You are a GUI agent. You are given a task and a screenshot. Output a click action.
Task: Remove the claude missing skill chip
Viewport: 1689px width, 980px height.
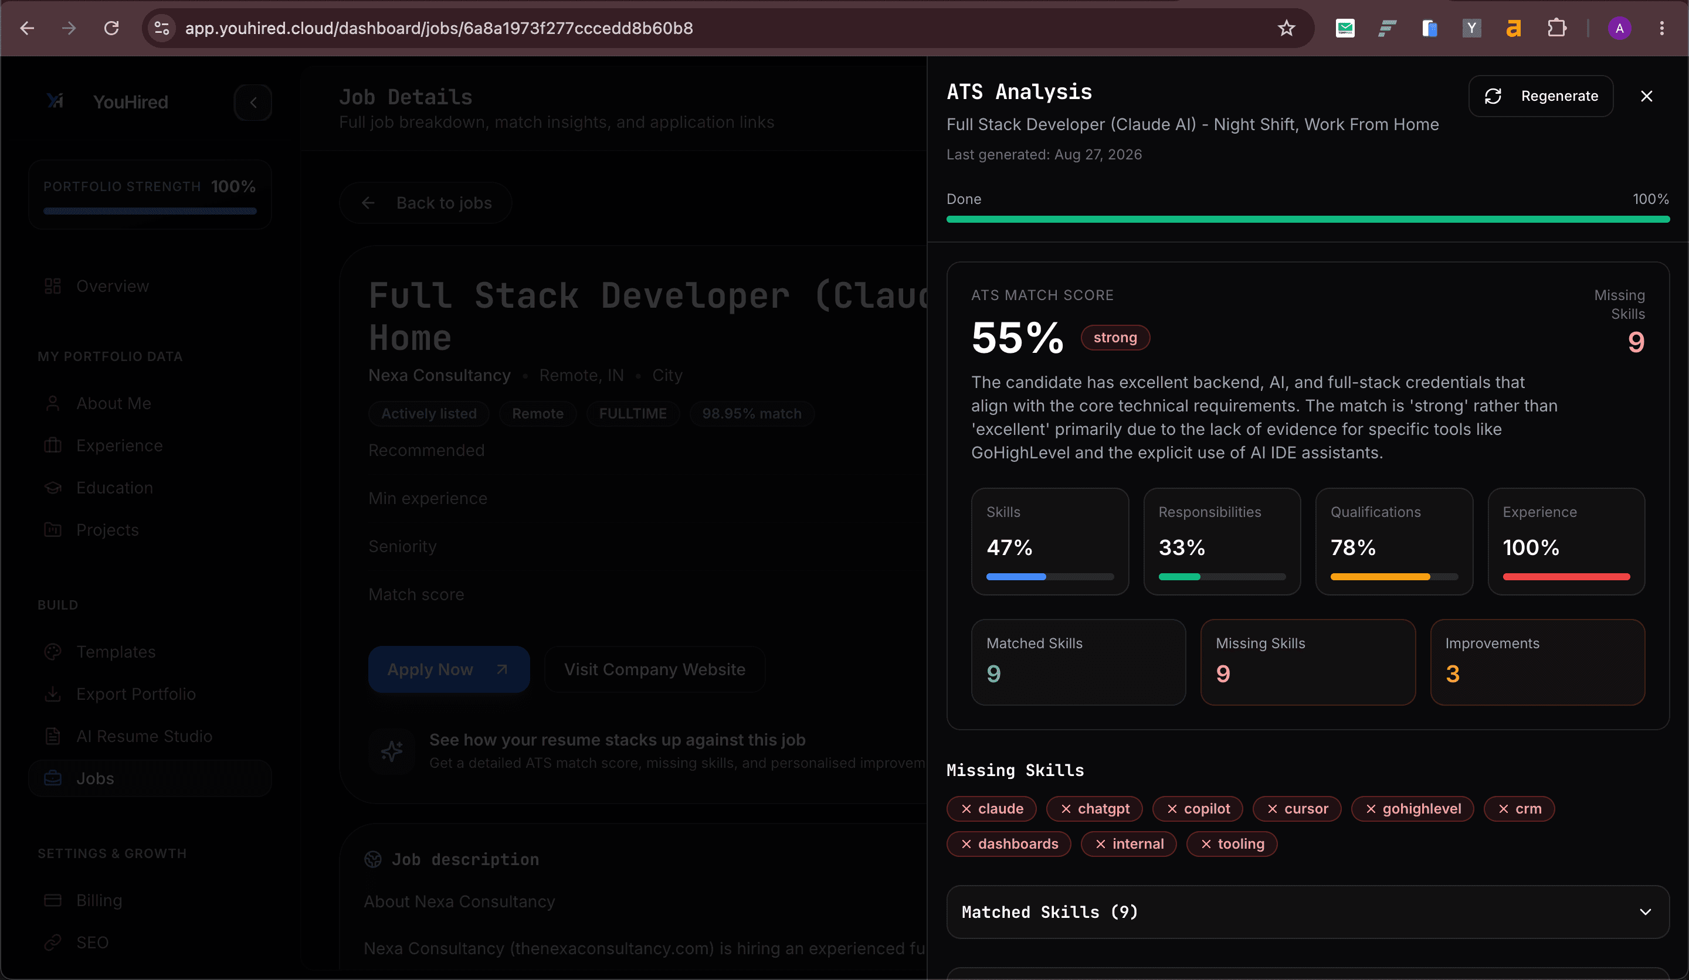tap(966, 808)
